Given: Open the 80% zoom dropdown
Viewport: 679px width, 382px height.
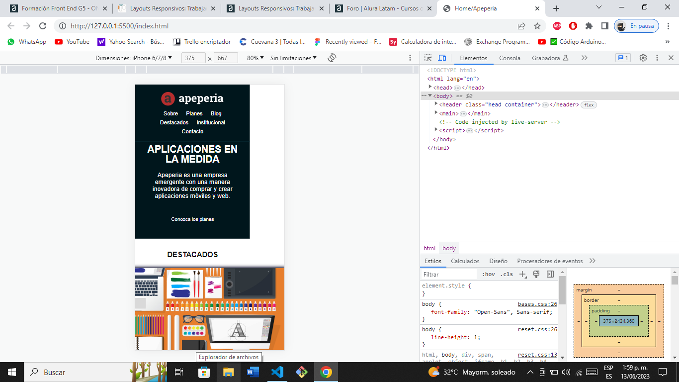Looking at the screenshot, I should pyautogui.click(x=255, y=58).
